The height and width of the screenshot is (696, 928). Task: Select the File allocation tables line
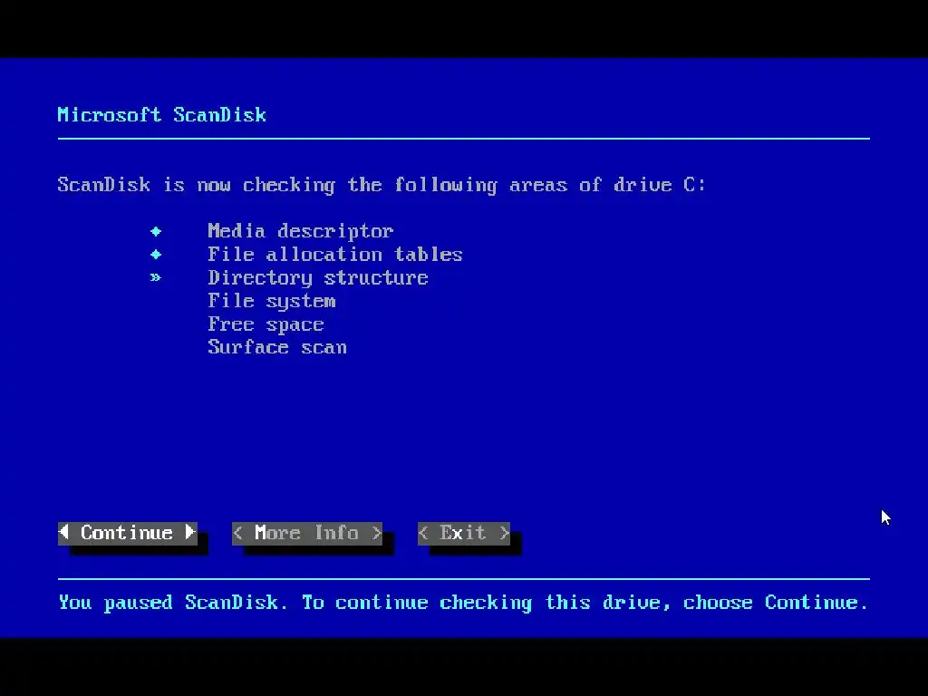(x=335, y=255)
